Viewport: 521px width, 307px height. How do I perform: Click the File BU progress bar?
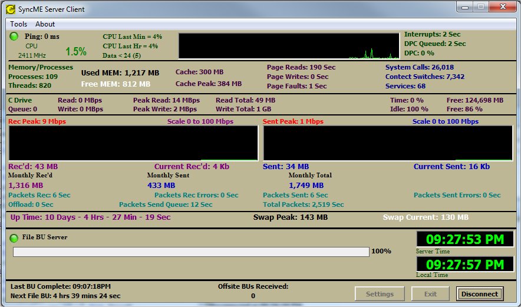[x=191, y=252]
